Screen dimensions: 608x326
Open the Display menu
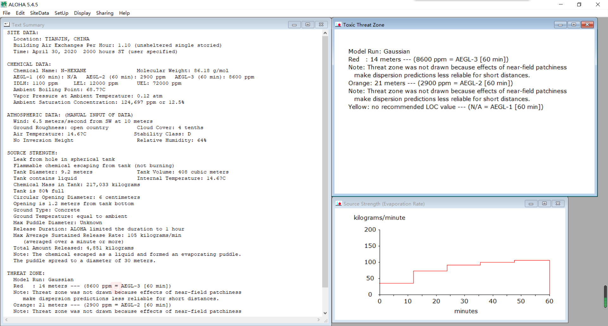(82, 13)
